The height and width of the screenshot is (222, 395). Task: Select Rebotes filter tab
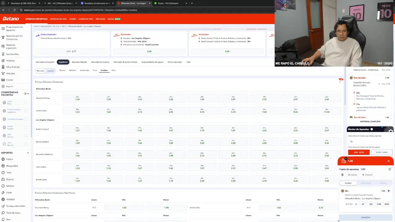[73, 70]
